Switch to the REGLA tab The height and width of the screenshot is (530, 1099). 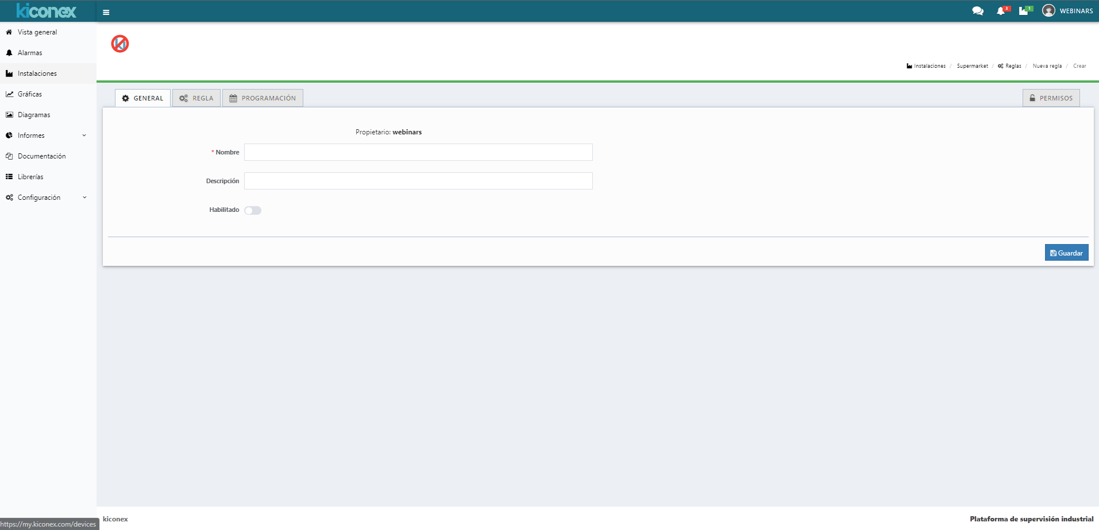click(196, 98)
